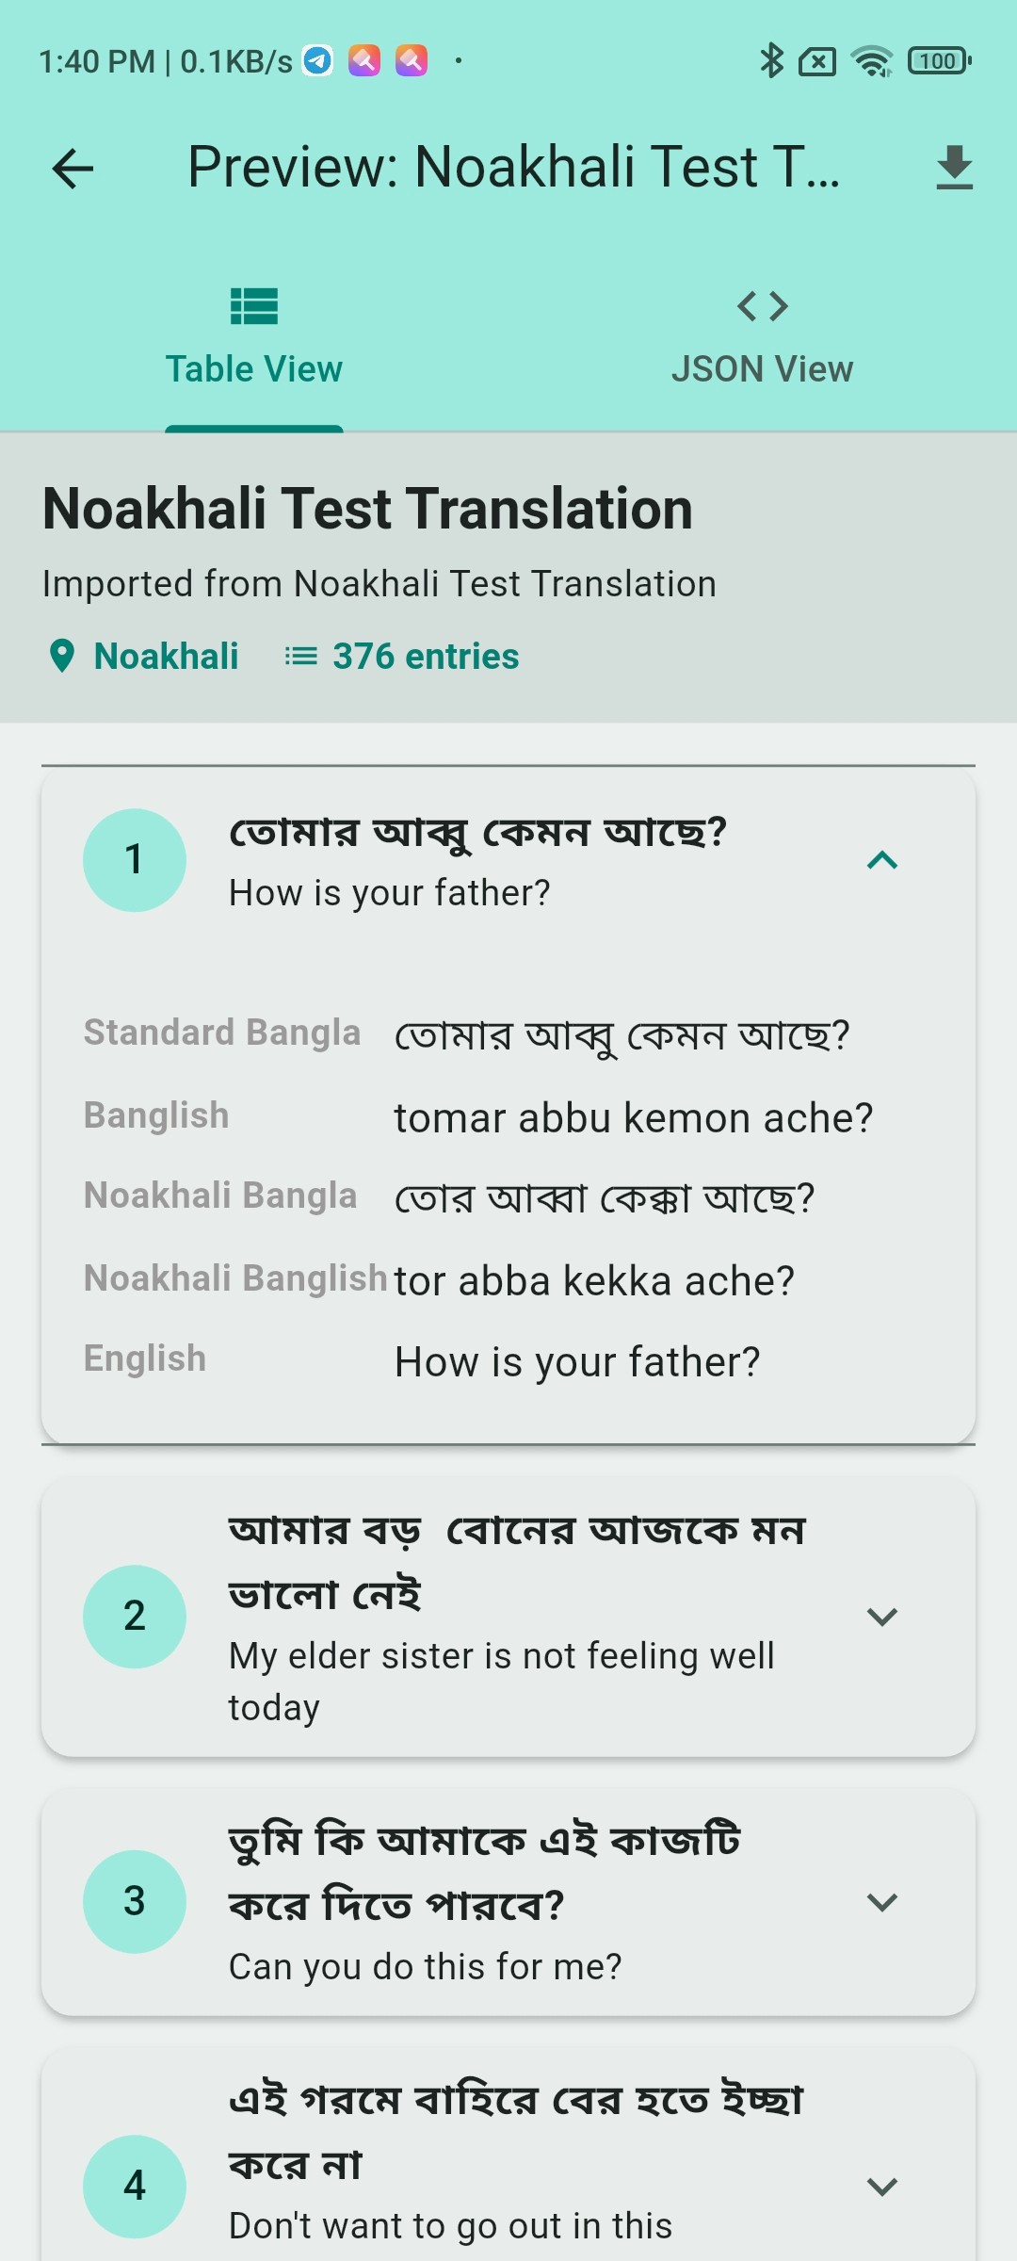Tap the Wi-Fi status icon
Viewport: 1017px width, 2261px height.
[x=871, y=61]
